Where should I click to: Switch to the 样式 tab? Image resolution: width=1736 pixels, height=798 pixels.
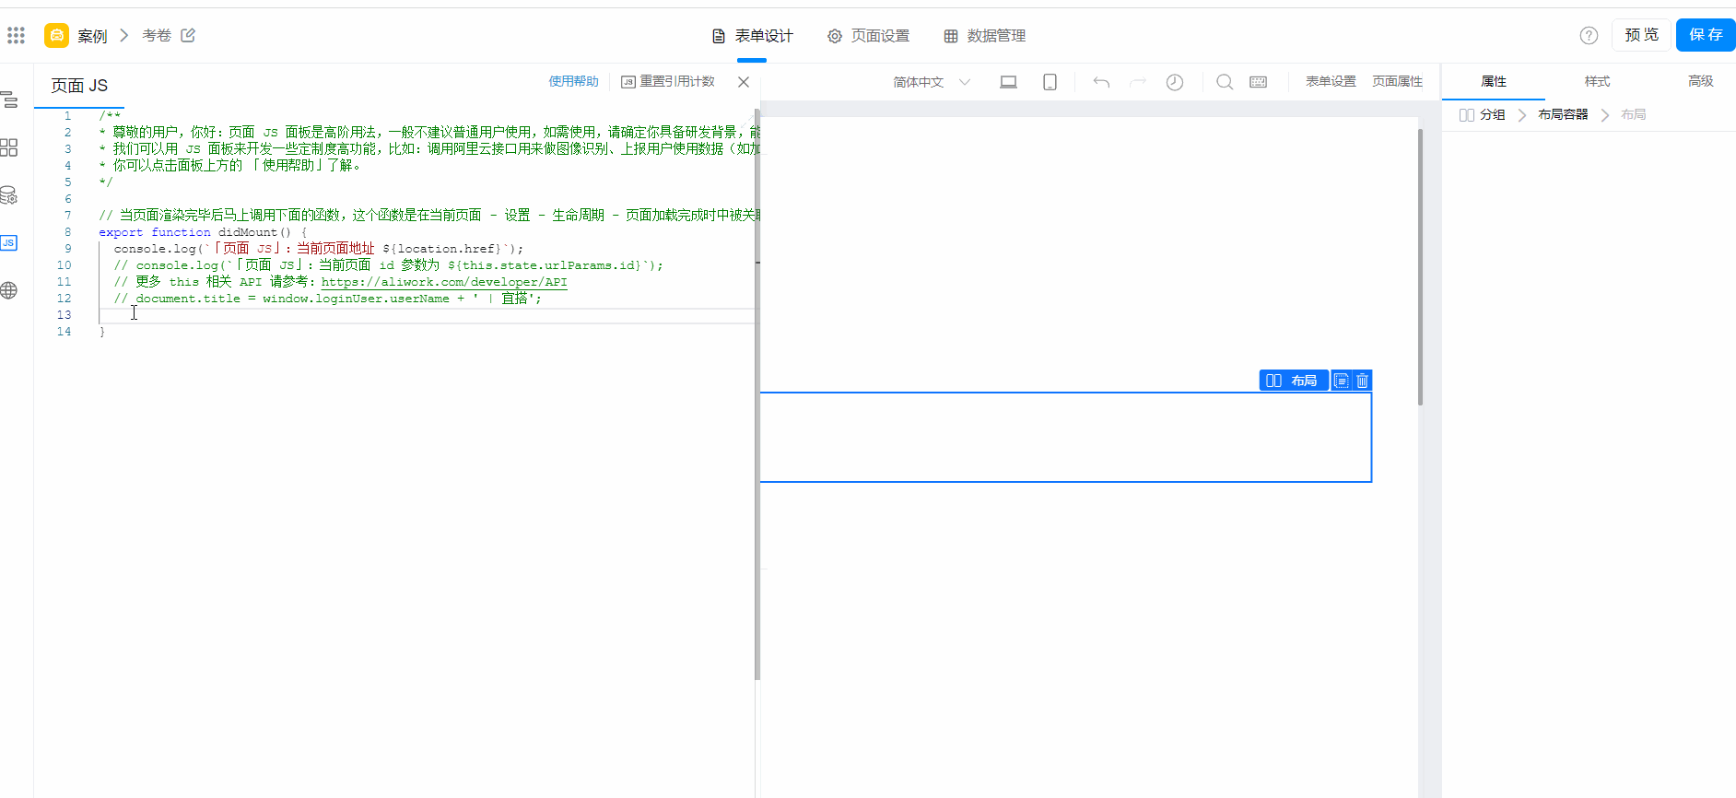[x=1597, y=81]
